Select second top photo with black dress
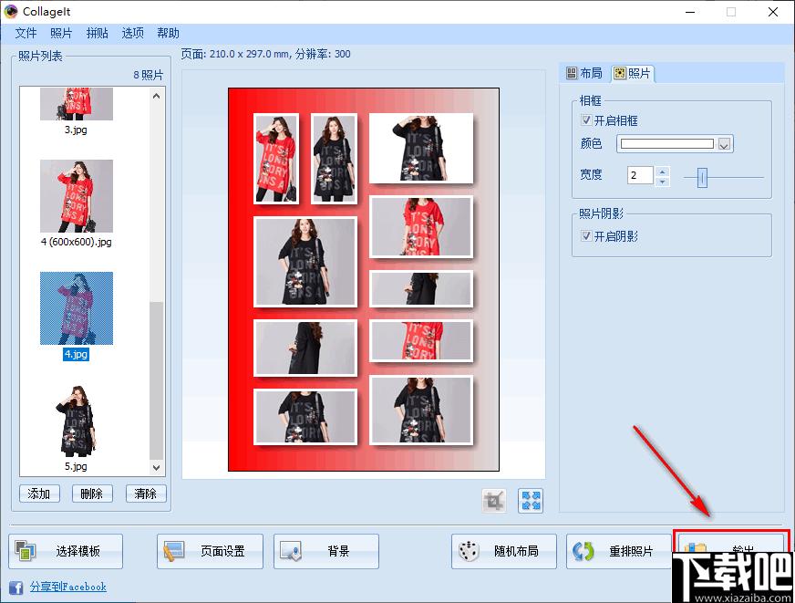Image resolution: width=795 pixels, height=603 pixels. coord(334,158)
